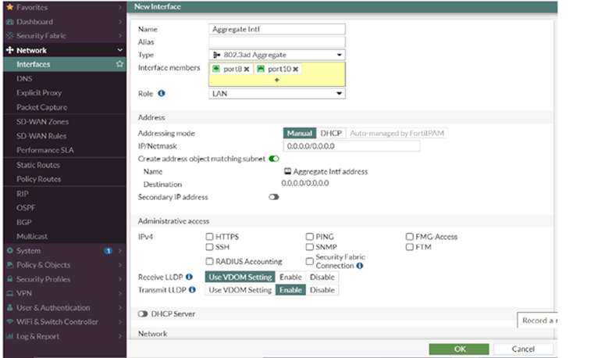
Task: Click the plus icon to add interface member
Action: coord(276,80)
